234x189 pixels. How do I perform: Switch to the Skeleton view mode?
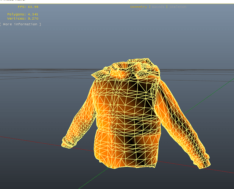tap(178, 7)
